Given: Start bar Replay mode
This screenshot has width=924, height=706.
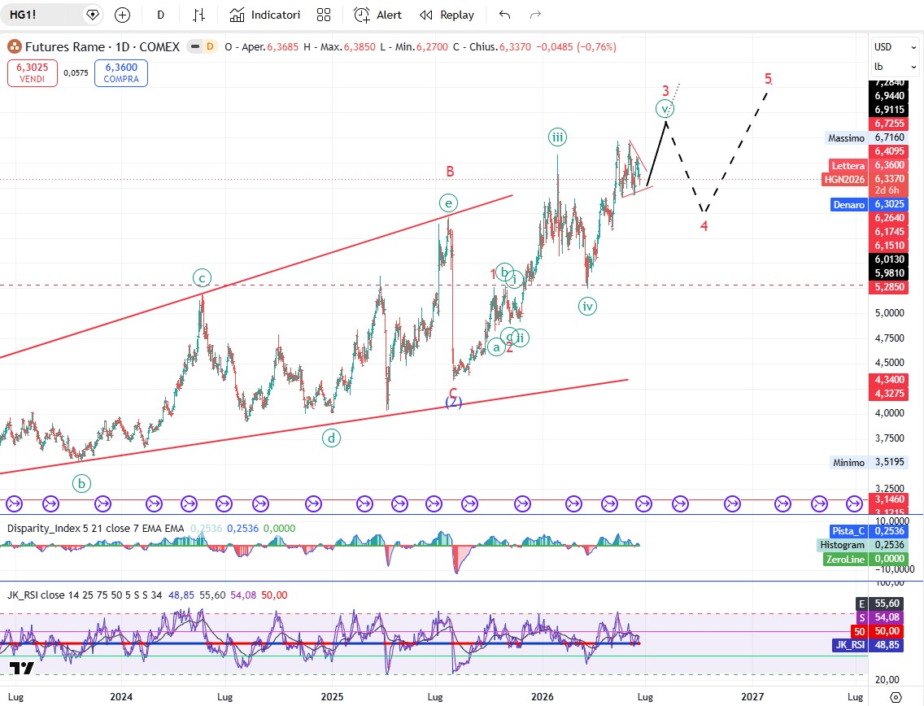Looking at the screenshot, I should coord(447,15).
